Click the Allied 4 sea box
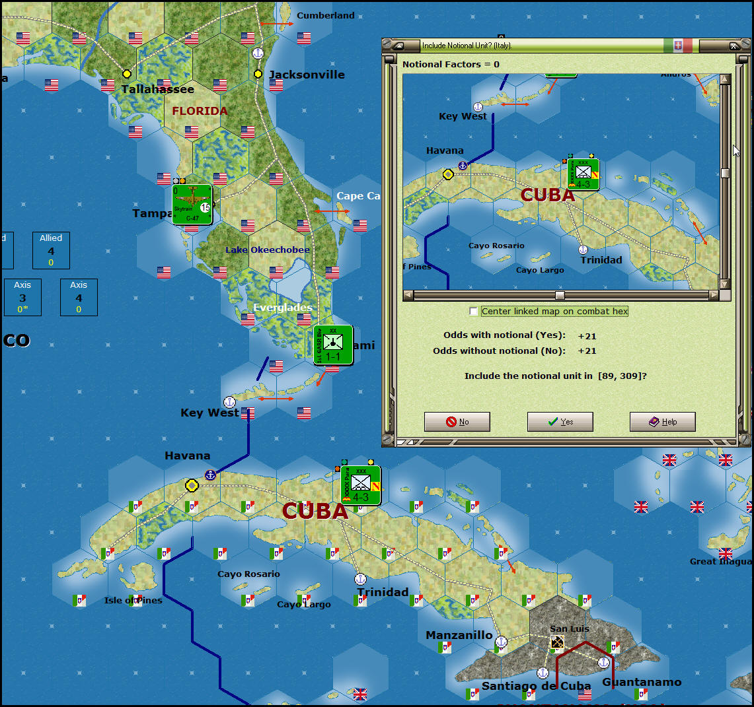The width and height of the screenshot is (754, 707). 51,250
